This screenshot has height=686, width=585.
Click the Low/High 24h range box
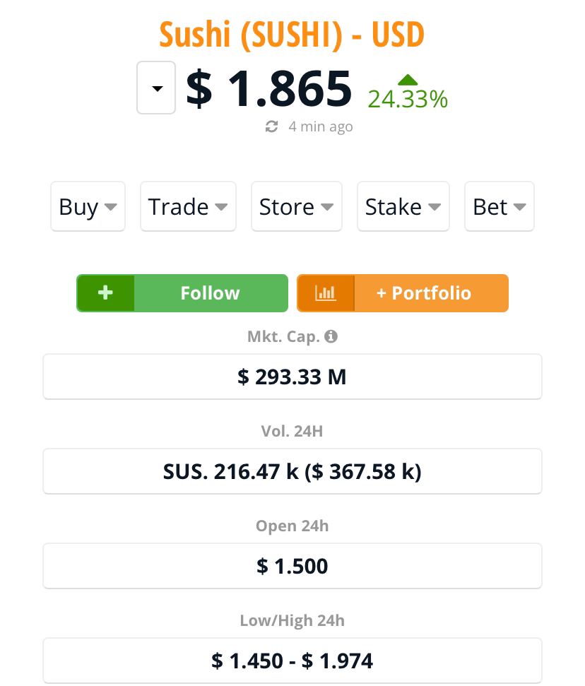pos(292,661)
